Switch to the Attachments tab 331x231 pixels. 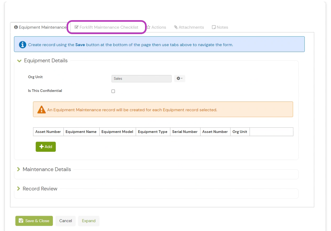(191, 27)
